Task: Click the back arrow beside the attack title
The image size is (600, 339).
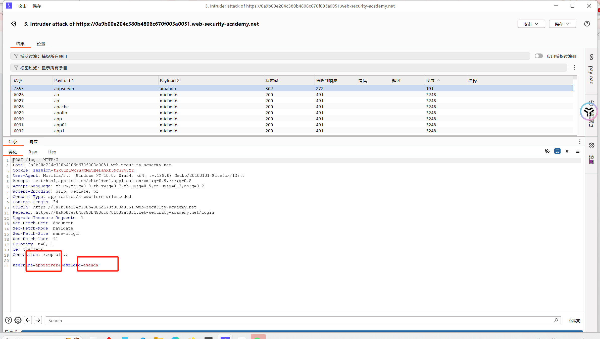Action: (14, 24)
